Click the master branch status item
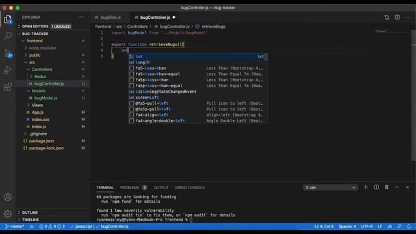Image resolution: width=416 pixels, height=234 pixels. tap(15, 227)
